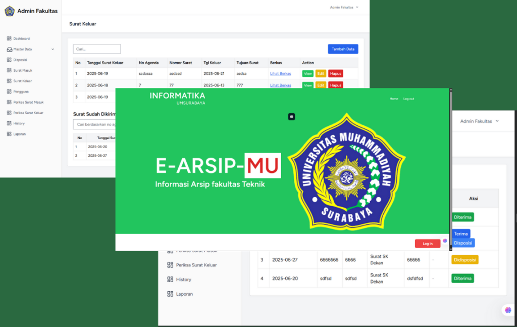Select Disposisi icon in the Surat Keluar window sidebar
This screenshot has width=517, height=327.
pos(9,60)
